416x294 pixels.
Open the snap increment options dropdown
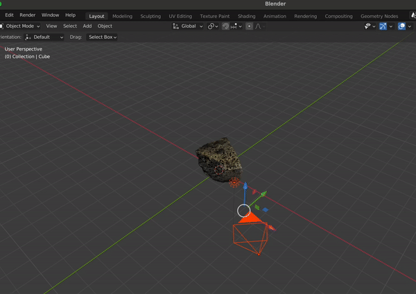click(x=236, y=26)
